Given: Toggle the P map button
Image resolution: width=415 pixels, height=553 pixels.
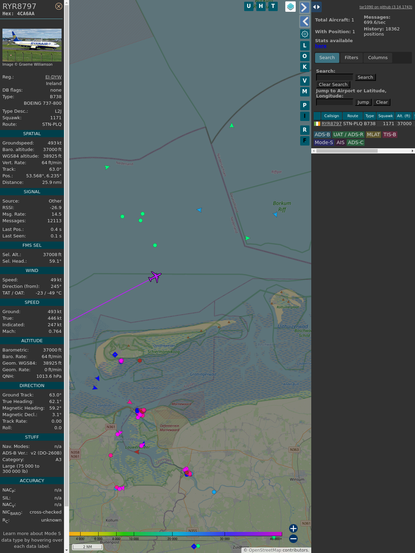Looking at the screenshot, I should [x=305, y=105].
